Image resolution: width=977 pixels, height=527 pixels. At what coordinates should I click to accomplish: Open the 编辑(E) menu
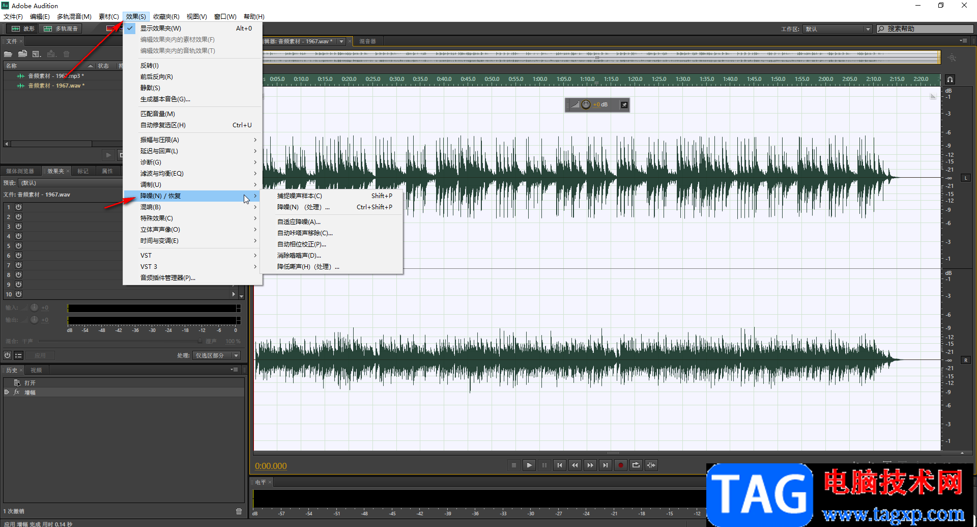40,16
